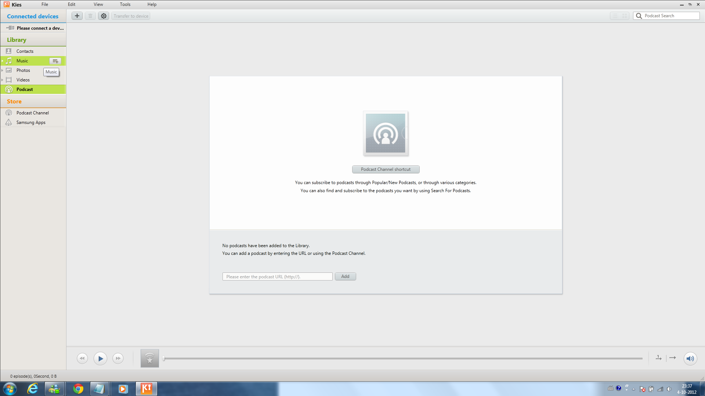Click the add (plus) toolbar button

(x=77, y=16)
